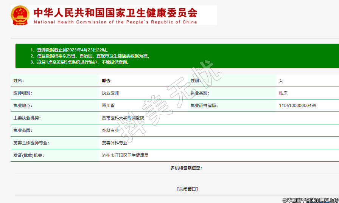Screen dimensions: 339x203
Task: Click the 执业医师 level value
Action: click(x=110, y=93)
